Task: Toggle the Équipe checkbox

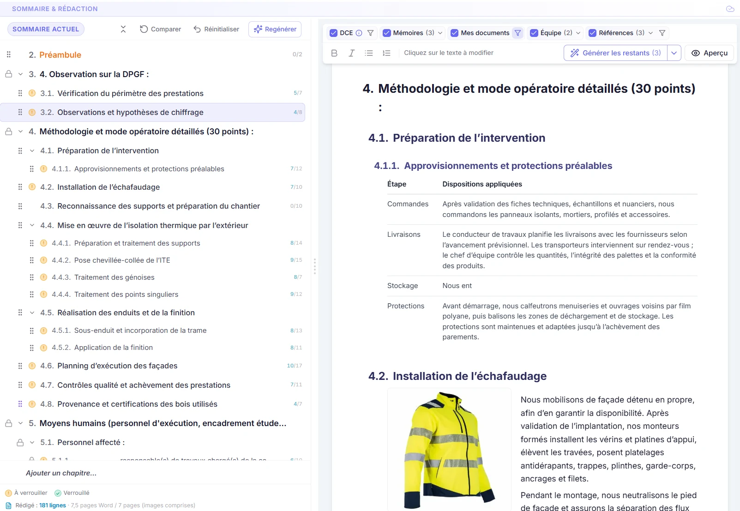Action: pos(534,33)
